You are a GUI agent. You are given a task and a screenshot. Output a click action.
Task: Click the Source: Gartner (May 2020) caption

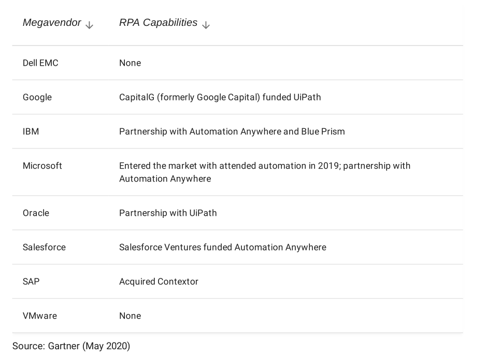click(x=71, y=346)
